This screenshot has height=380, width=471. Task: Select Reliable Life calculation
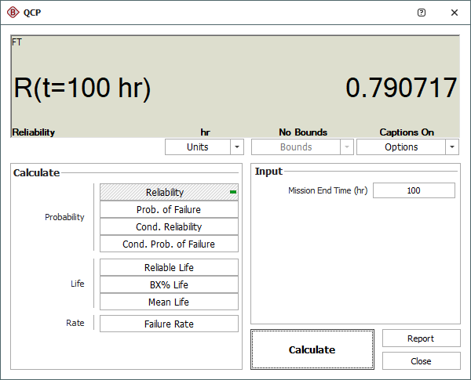point(169,267)
